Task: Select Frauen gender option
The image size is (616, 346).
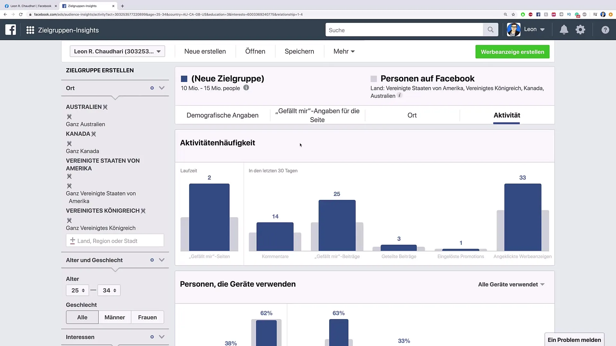Action: [x=148, y=317]
